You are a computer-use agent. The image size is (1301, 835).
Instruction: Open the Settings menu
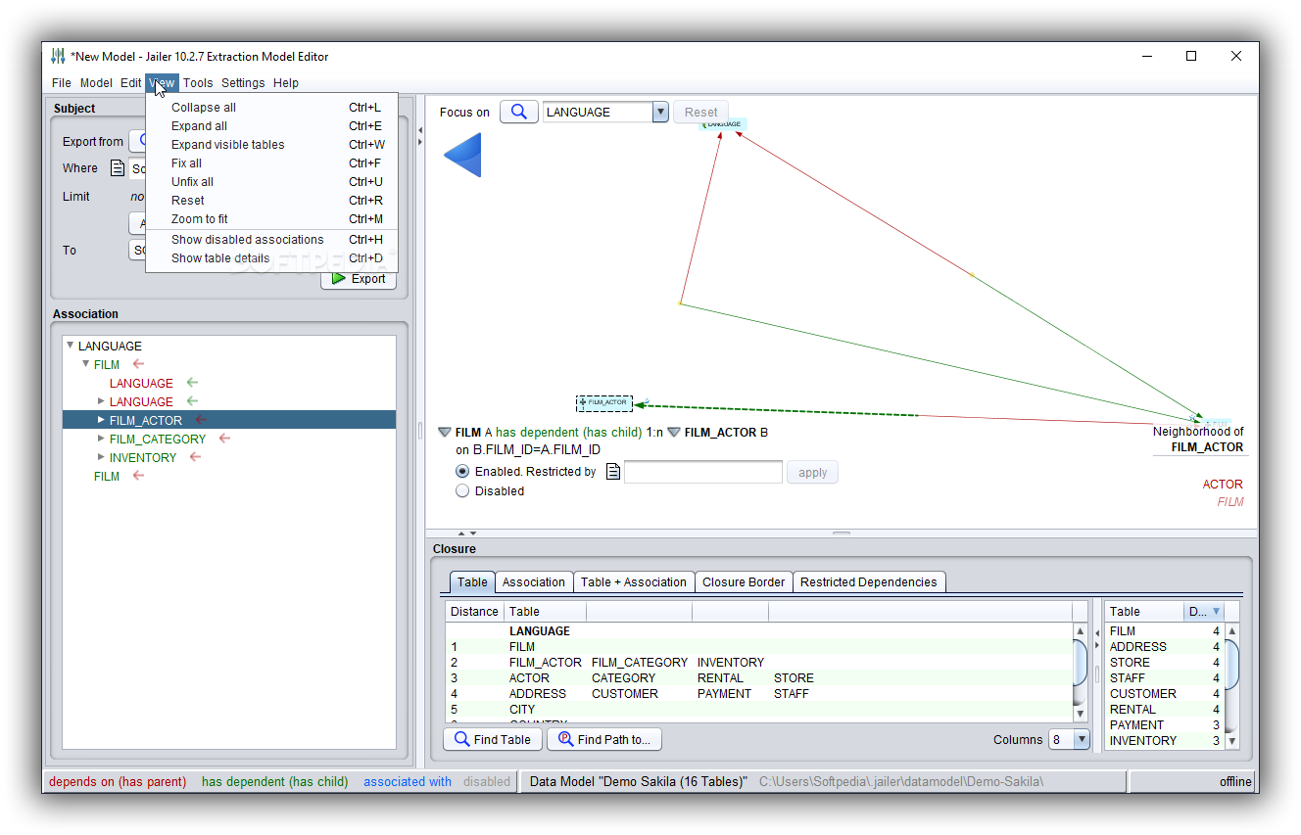click(243, 83)
